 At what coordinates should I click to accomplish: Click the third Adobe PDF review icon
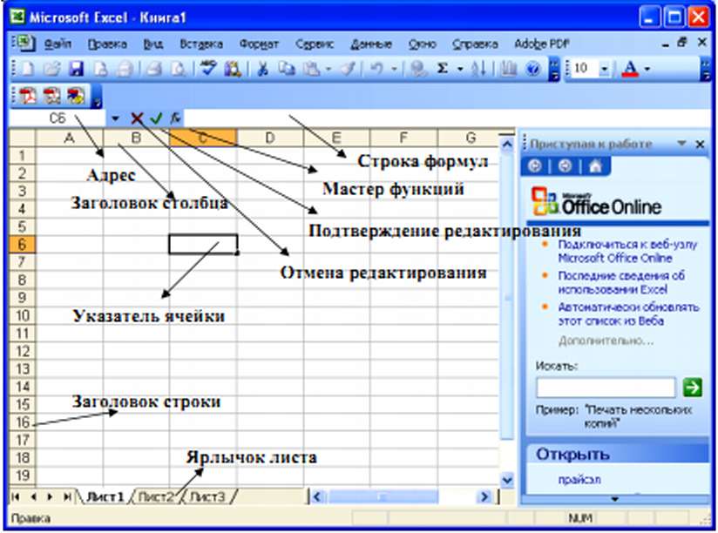(x=76, y=96)
